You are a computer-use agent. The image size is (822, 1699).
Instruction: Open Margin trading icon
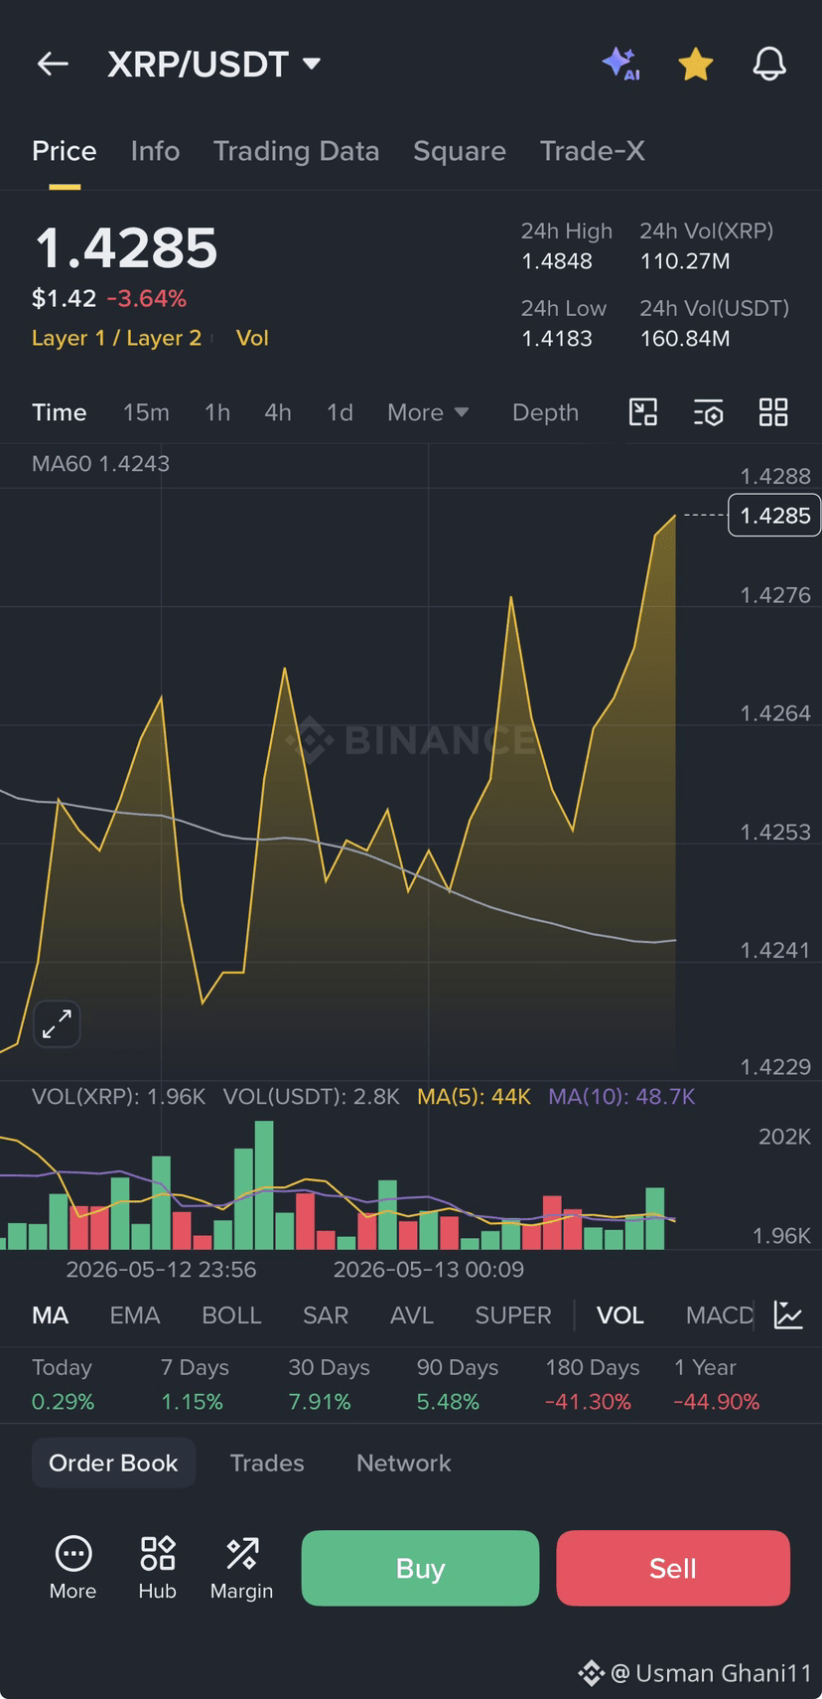point(241,1568)
